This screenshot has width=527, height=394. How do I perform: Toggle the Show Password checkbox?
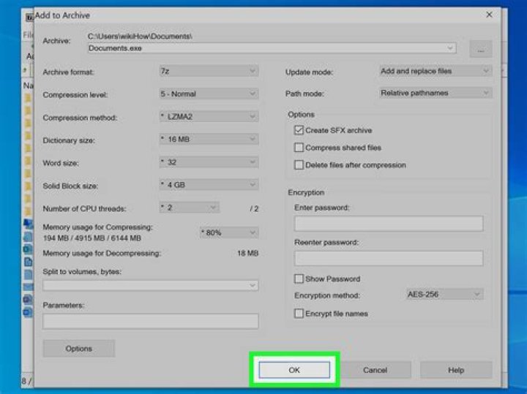(x=299, y=279)
